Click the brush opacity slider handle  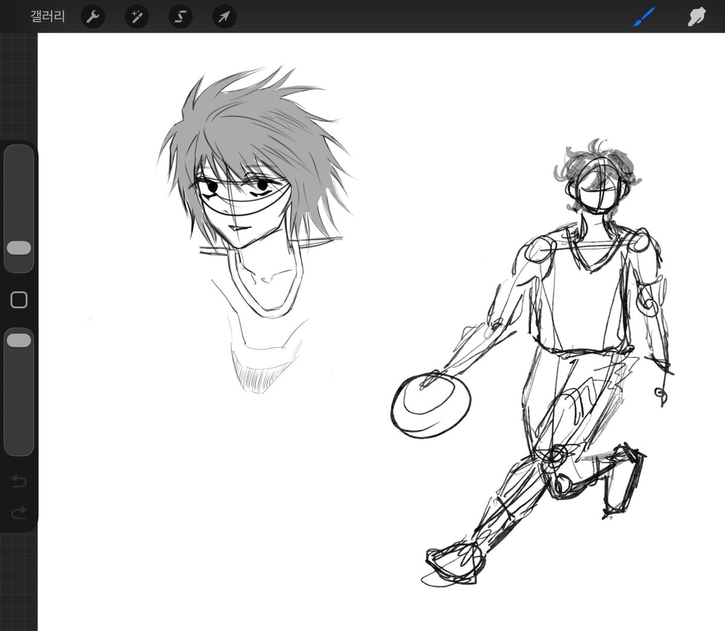pos(19,340)
